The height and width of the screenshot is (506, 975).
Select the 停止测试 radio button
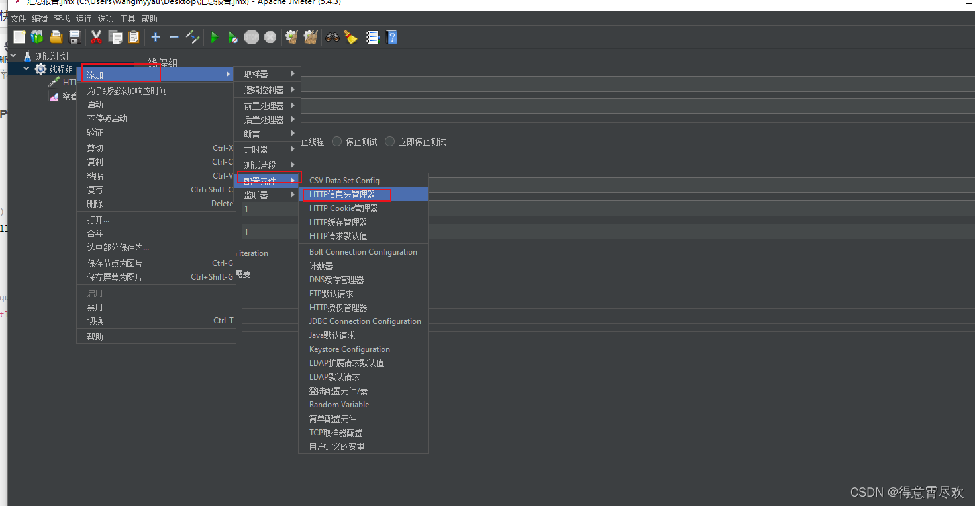pos(337,142)
